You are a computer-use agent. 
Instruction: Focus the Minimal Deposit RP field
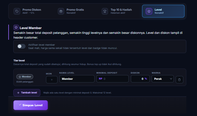(x=112, y=79)
